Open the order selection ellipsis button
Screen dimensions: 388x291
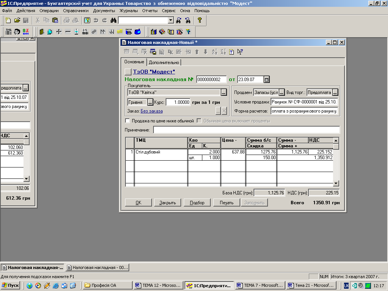click(218, 111)
